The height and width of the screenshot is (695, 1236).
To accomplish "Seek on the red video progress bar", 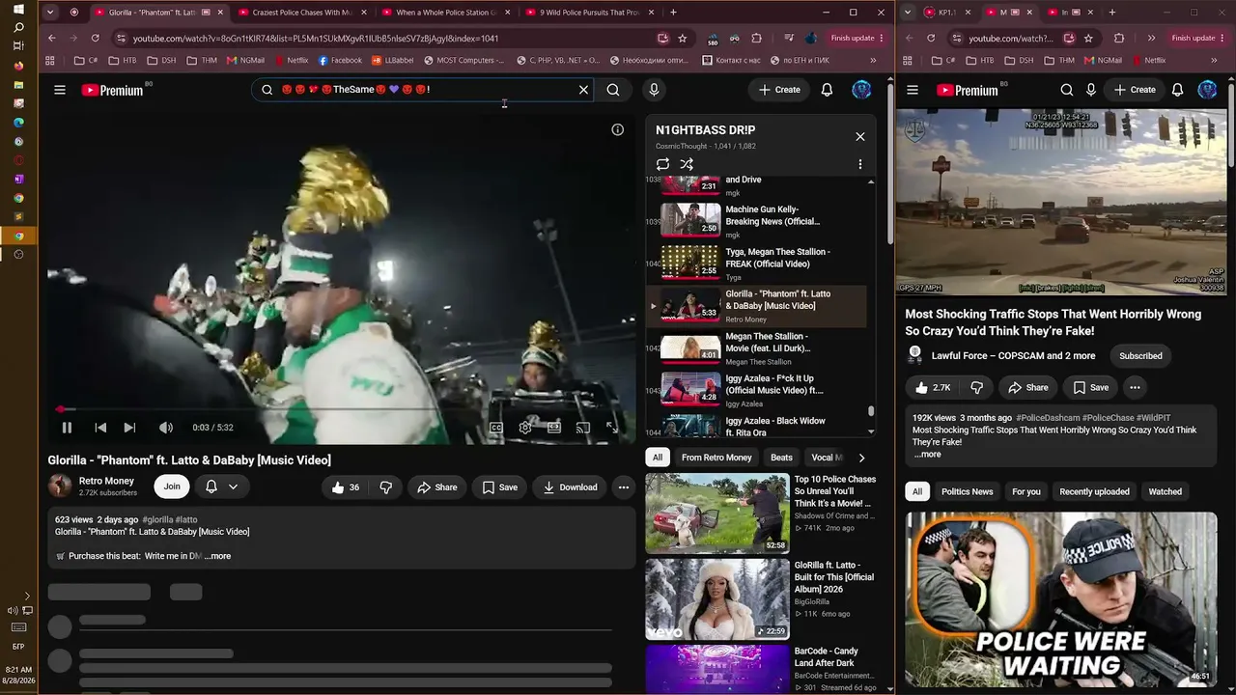I will [341, 409].
